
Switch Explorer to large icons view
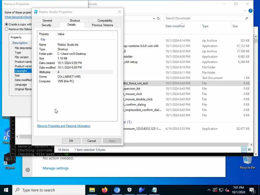click(x=249, y=150)
